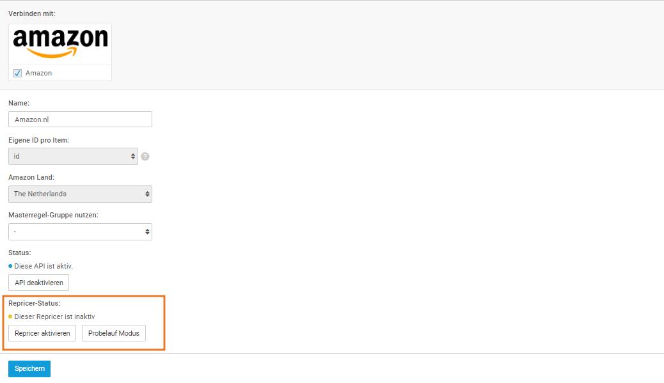The height and width of the screenshot is (383, 664).
Task: Open the Masterregel-Gruppe nutzen dropdown
Action: (80, 231)
